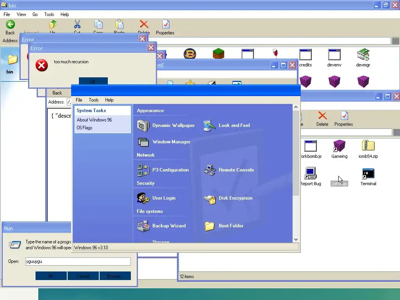The width and height of the screenshot is (400, 300).
Task: Open the Report Bug shortcut
Action: [311, 177]
